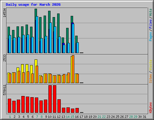This screenshot has width=154, height=120.
Task: Select day 18 on the date axis
Action: coord(86,117)
